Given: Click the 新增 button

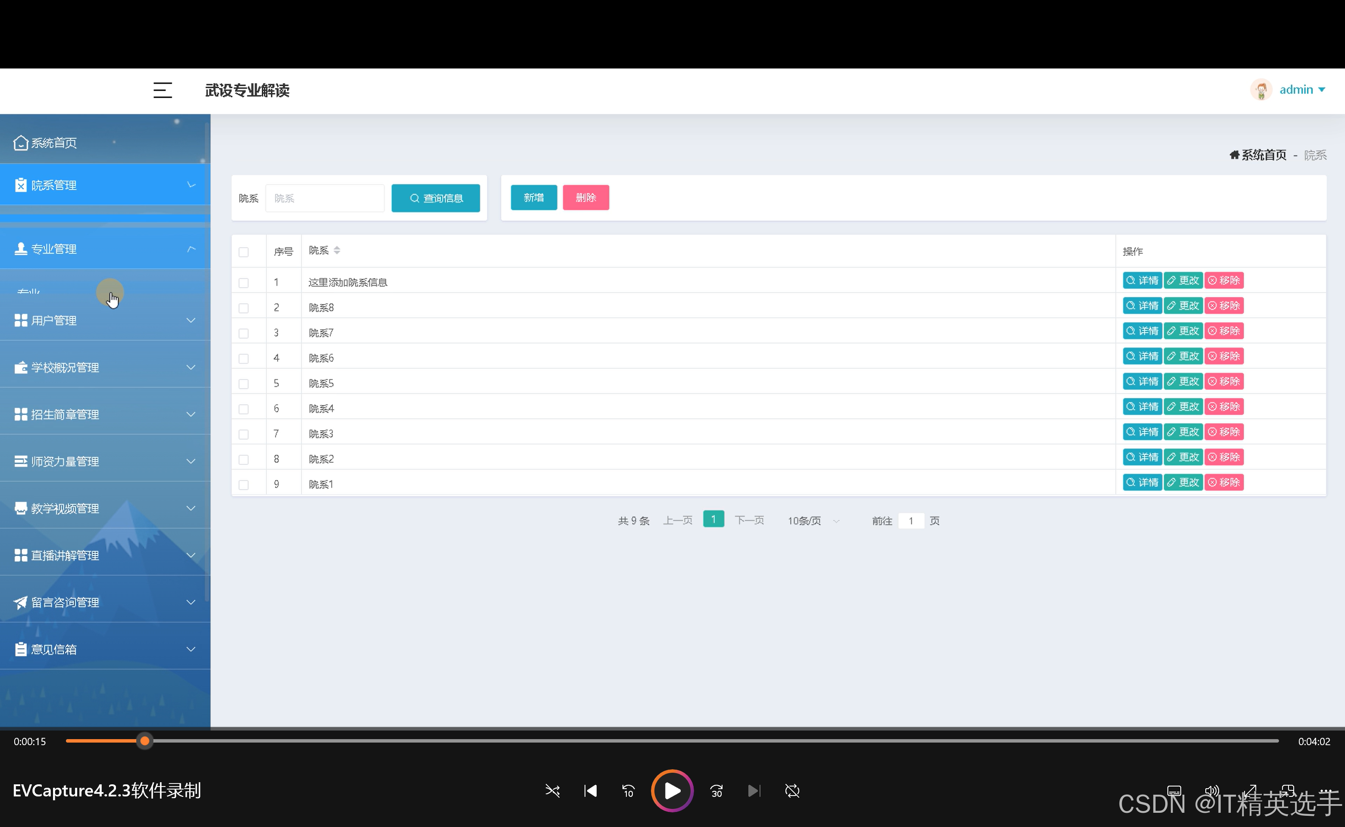Looking at the screenshot, I should point(533,197).
